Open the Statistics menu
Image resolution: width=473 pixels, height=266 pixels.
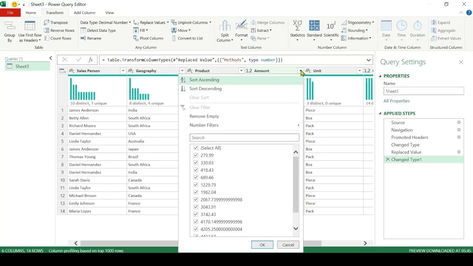click(x=297, y=31)
